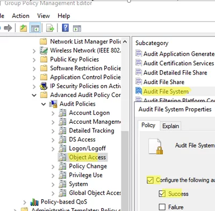Screen dimensions: 215x211
Task: Expand the Policy-based QoS node
Action: [x=25, y=202]
